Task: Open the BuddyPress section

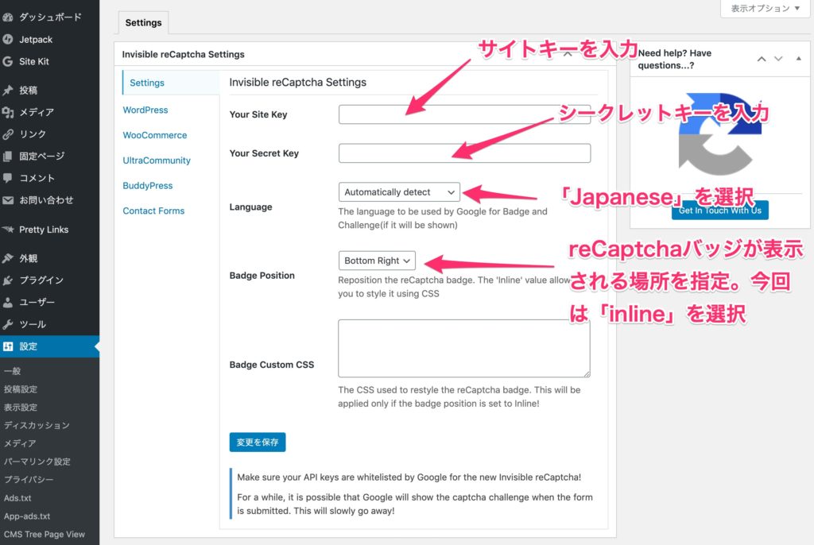Action: (147, 185)
